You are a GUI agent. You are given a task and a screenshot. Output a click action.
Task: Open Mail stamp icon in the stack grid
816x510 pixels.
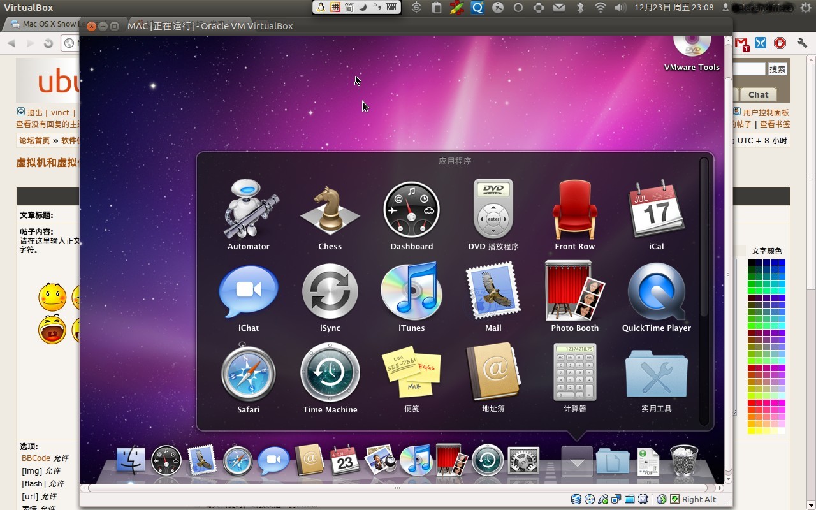tap(493, 291)
